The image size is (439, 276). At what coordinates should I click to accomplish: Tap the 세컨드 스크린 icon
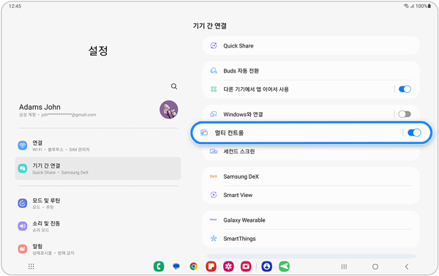coord(214,152)
